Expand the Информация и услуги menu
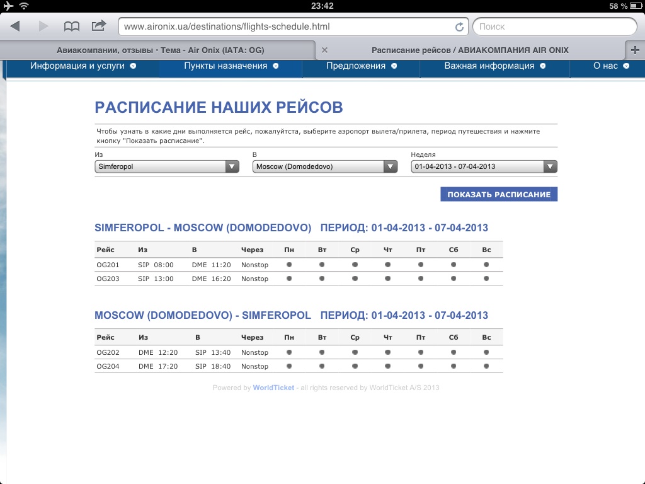This screenshot has height=484, width=645. tap(83, 66)
